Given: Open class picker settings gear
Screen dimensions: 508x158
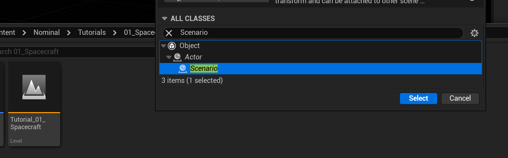Looking at the screenshot, I should (474, 33).
